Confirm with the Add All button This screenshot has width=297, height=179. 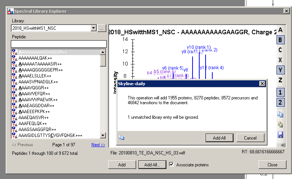pyautogui.click(x=219, y=138)
